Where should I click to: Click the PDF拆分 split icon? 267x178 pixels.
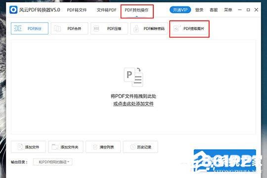pyautogui.click(x=18, y=29)
